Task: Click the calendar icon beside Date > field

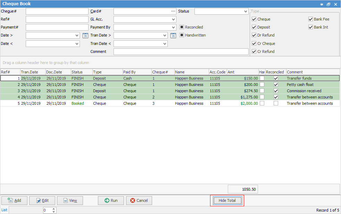Action: pos(85,35)
